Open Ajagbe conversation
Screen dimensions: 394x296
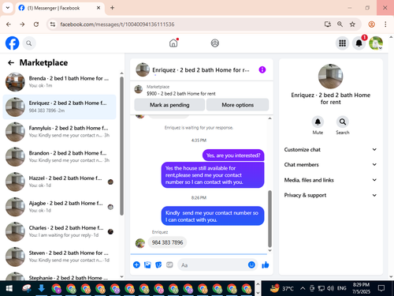(x=59, y=207)
